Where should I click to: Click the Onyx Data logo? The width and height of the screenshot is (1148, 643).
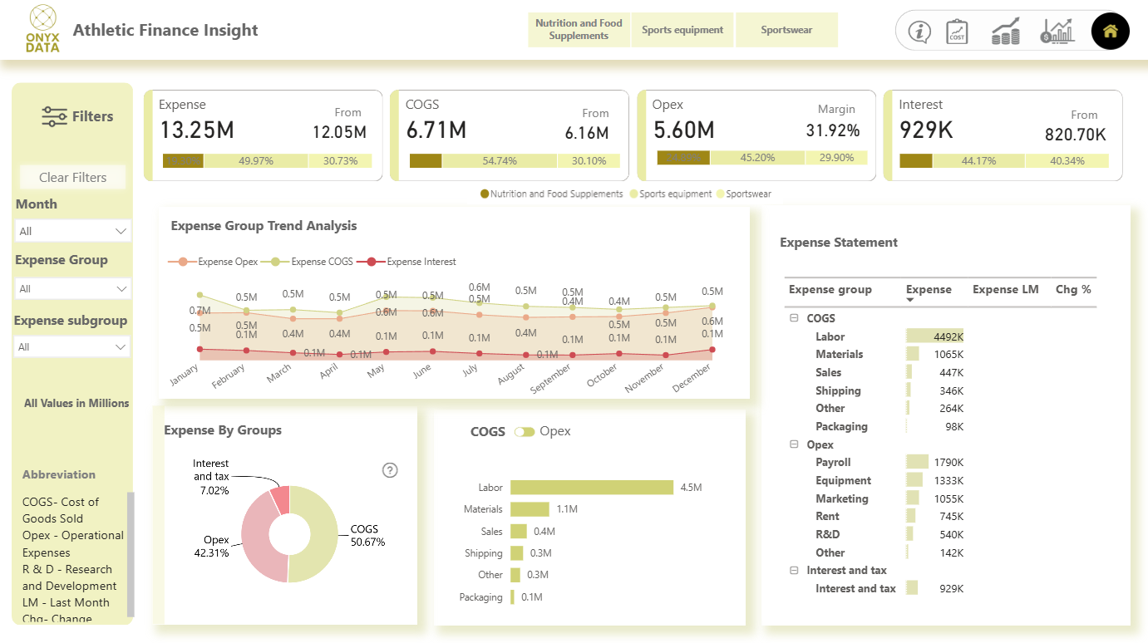[x=42, y=28]
